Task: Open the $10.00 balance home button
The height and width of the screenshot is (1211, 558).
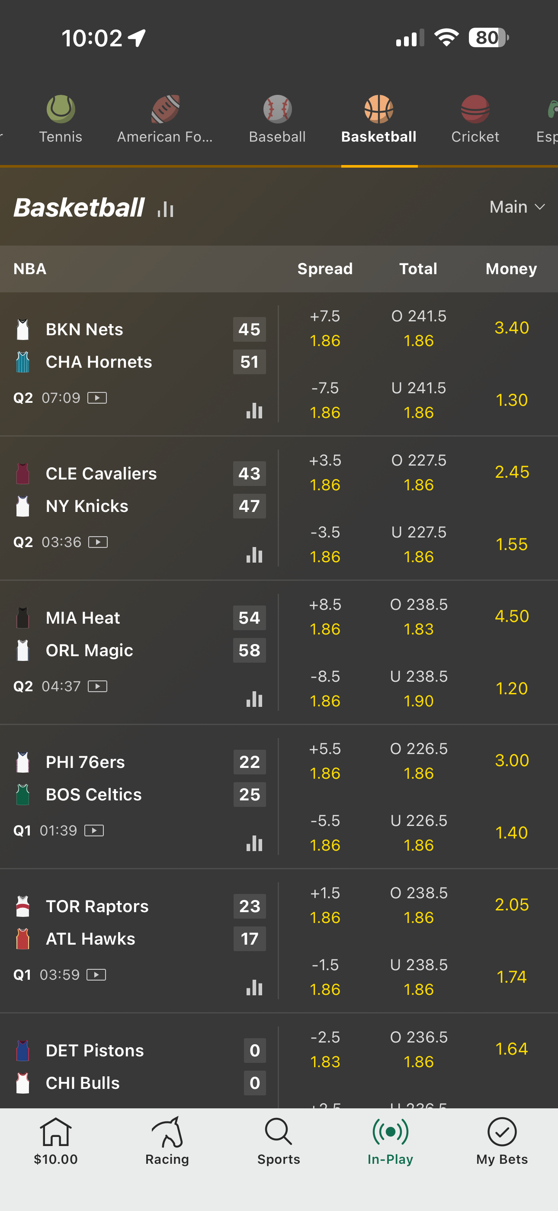Action: click(x=55, y=1140)
